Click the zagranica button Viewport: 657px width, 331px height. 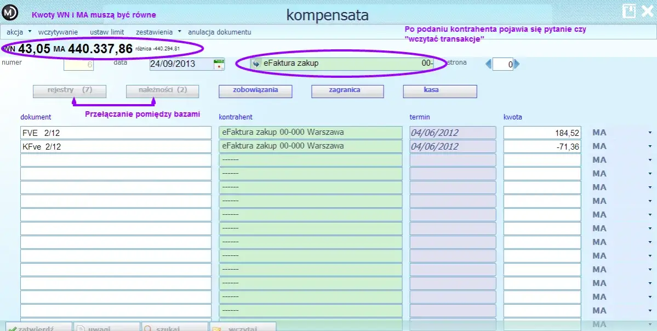(x=347, y=91)
